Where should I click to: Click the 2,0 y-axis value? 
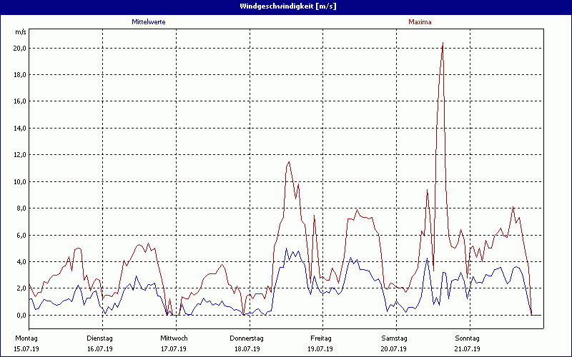pos(21,288)
